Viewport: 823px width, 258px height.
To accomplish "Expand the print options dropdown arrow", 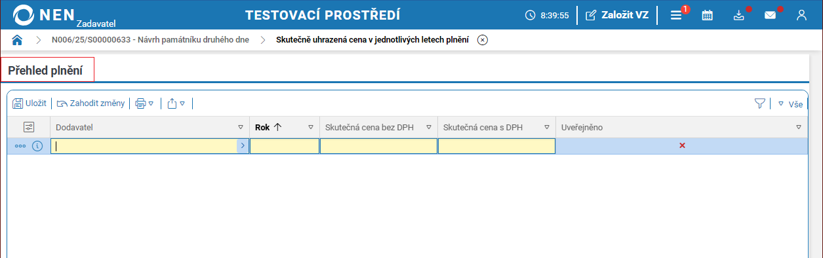I will click(151, 103).
